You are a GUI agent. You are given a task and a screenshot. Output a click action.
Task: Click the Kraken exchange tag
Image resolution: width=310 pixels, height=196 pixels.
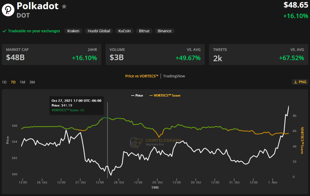(73, 31)
